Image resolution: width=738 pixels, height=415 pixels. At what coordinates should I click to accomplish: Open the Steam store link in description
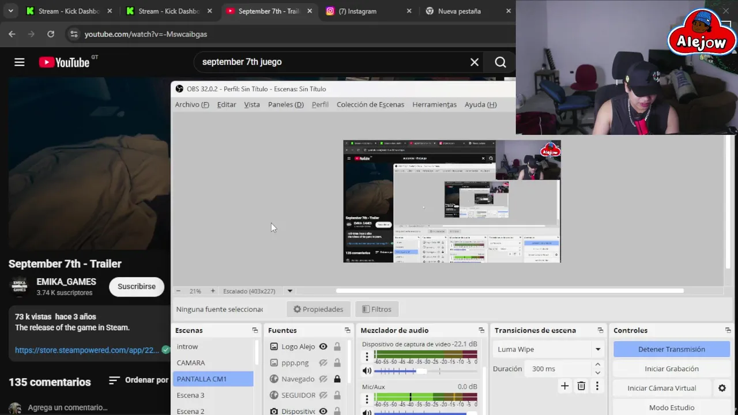click(x=87, y=350)
